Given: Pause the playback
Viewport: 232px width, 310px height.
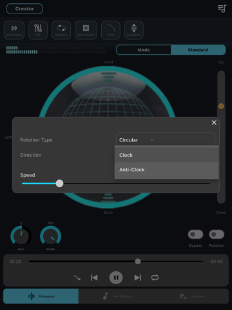Looking at the screenshot, I should pos(116,278).
